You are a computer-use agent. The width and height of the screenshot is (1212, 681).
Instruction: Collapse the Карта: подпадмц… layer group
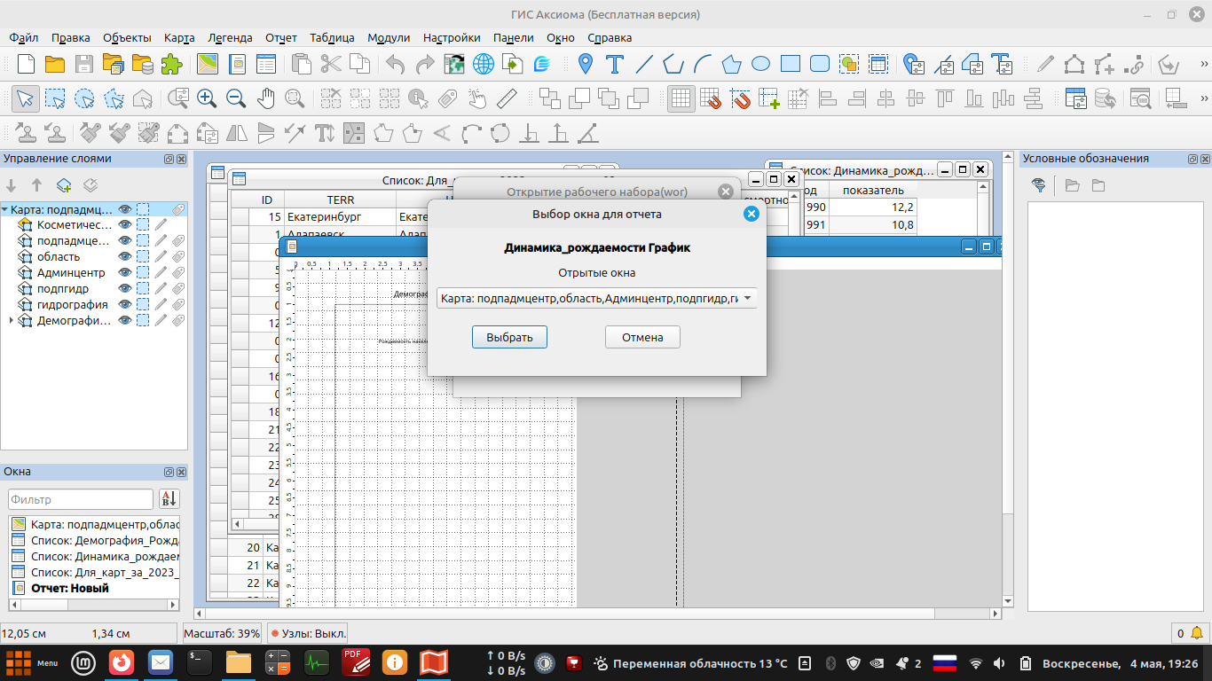click(x=5, y=210)
